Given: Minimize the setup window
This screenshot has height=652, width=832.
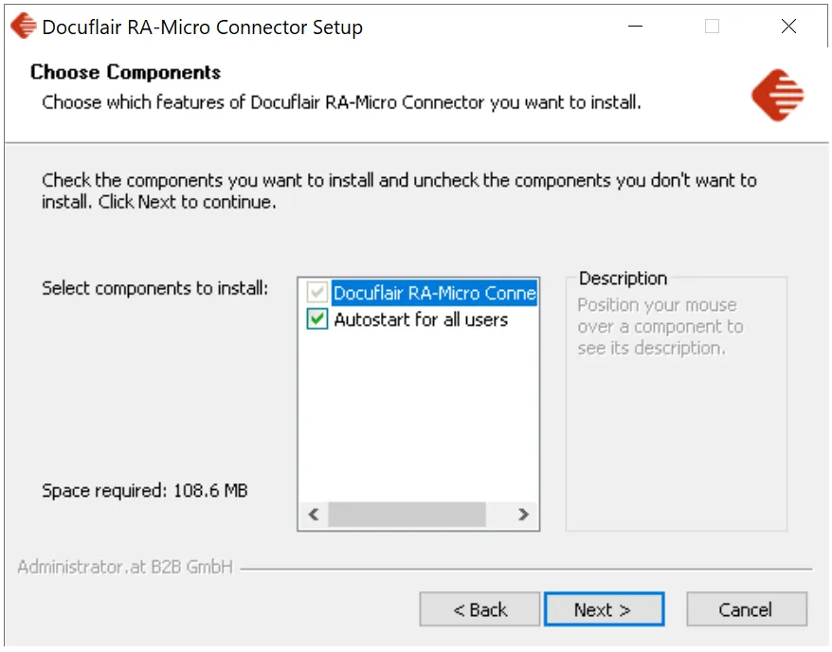Looking at the screenshot, I should [635, 27].
